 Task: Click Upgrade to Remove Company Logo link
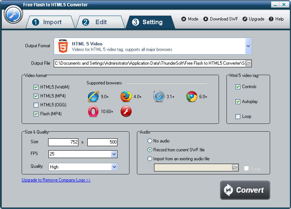click(x=56, y=180)
